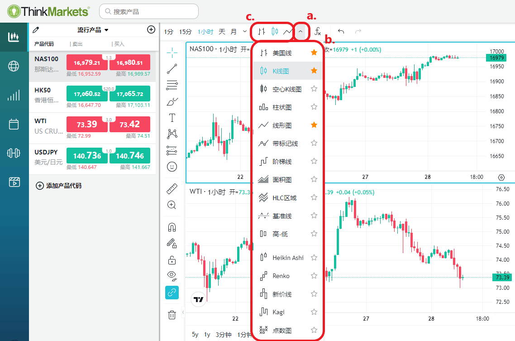Unfavorite the 美国线 chart type star

(314, 53)
